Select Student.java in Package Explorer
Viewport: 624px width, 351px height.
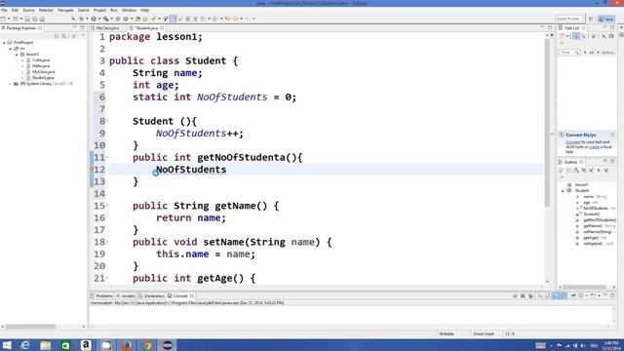(43, 78)
